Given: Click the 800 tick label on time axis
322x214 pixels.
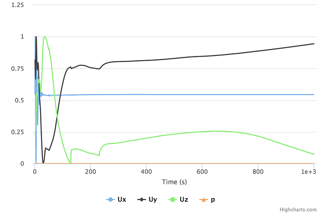Looking at the screenshot, I should [258, 171].
